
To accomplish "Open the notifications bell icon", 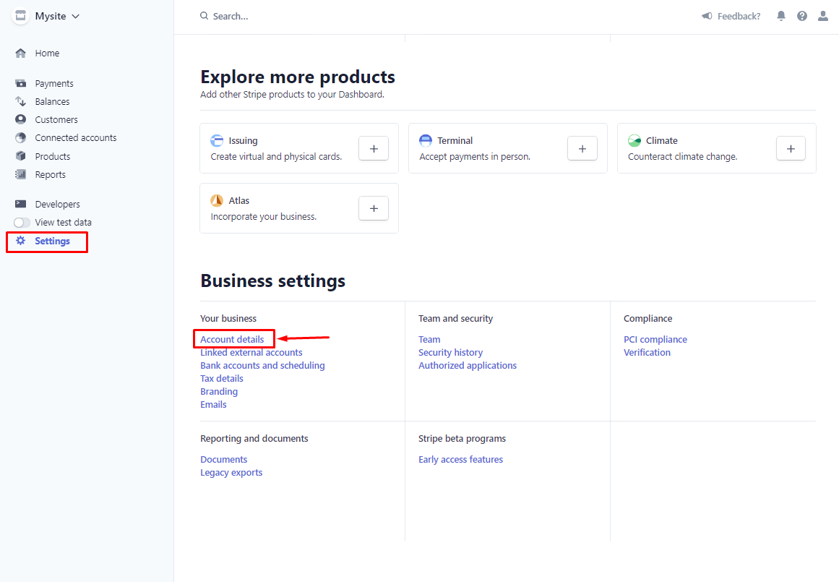I will (780, 15).
